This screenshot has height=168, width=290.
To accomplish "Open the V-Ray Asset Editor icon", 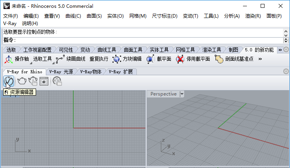I will (9, 81).
